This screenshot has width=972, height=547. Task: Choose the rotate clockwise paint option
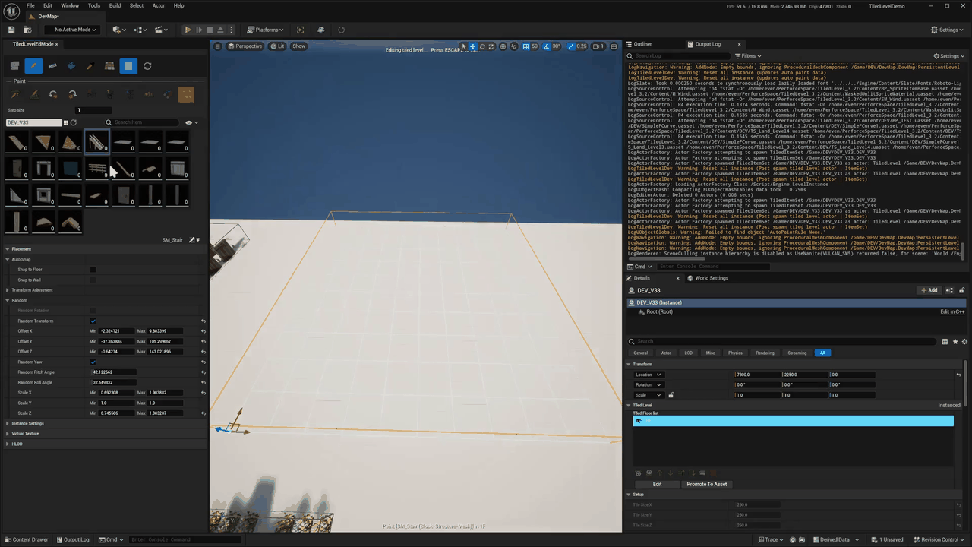click(72, 94)
